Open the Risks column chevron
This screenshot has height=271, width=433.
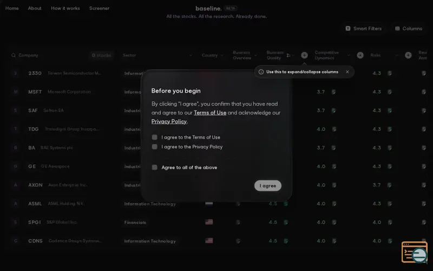(x=397, y=55)
